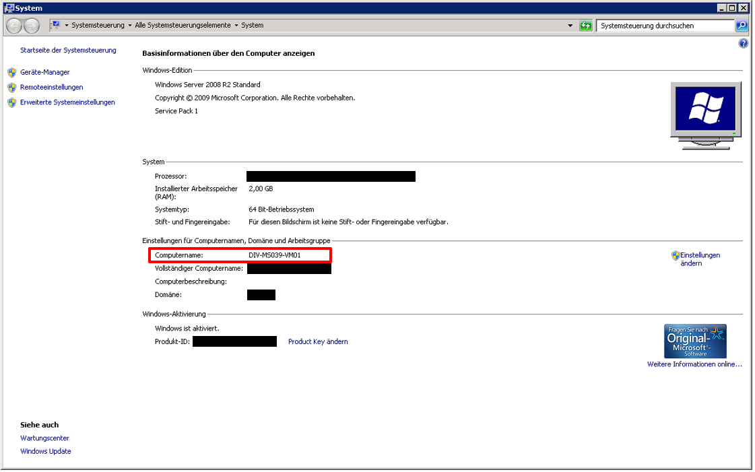Expand arrow after Systemsteuerung breadcrumb
This screenshot has width=755, height=472.
130,26
